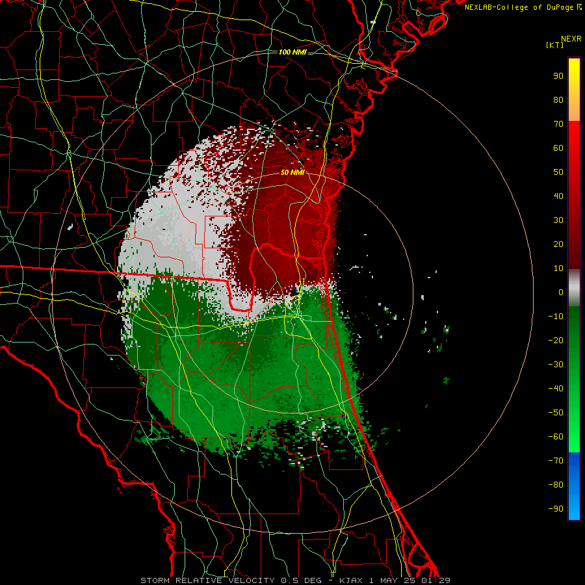Click the -50 value on the velocity scale
This screenshot has width=585, height=585.
pos(556,413)
